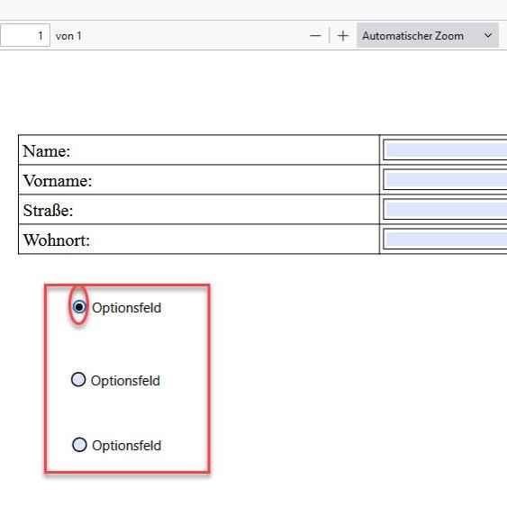Zoom out with the minus icon
The image size is (507, 507).
pos(315,35)
